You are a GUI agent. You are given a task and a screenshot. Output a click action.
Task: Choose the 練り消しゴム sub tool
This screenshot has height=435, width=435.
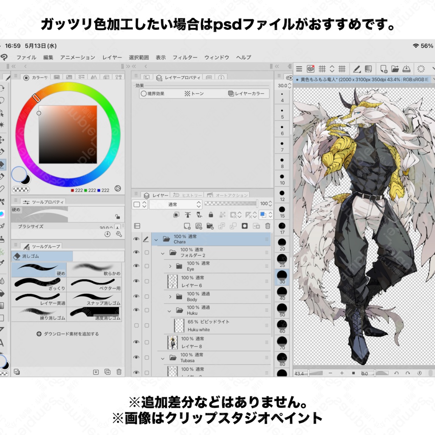pyautogui.click(x=39, y=314)
